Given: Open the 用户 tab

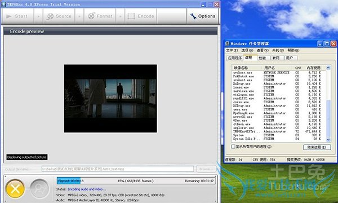Looking at the screenshot, I should 291,58.
